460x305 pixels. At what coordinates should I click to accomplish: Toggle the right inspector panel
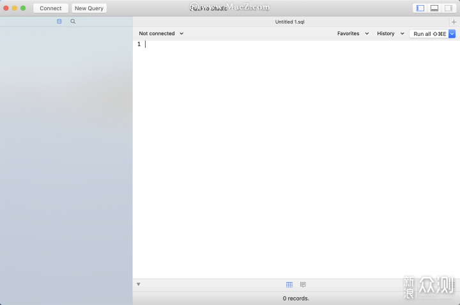tap(448, 8)
